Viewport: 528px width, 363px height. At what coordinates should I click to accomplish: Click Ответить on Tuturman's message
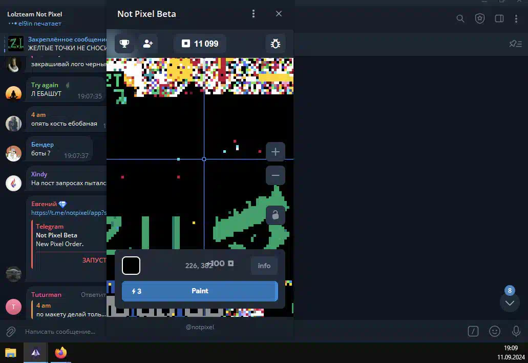pyautogui.click(x=93, y=295)
